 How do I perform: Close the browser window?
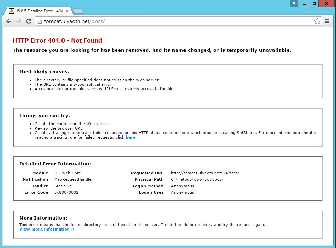pyautogui.click(x=326, y=3)
